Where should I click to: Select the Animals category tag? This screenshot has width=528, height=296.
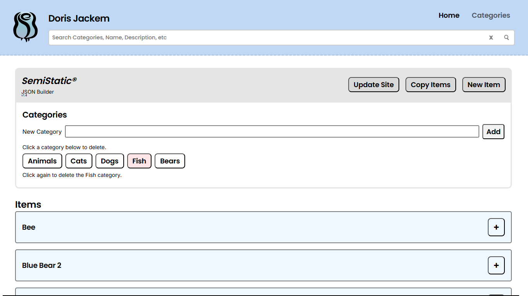(42, 161)
